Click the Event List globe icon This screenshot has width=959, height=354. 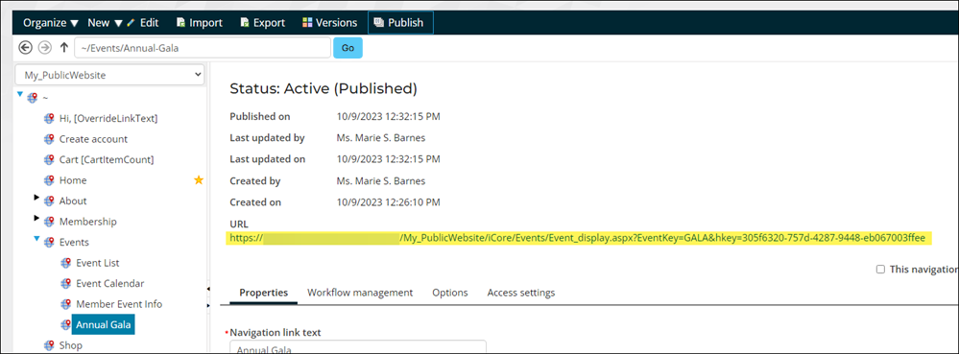tap(66, 263)
